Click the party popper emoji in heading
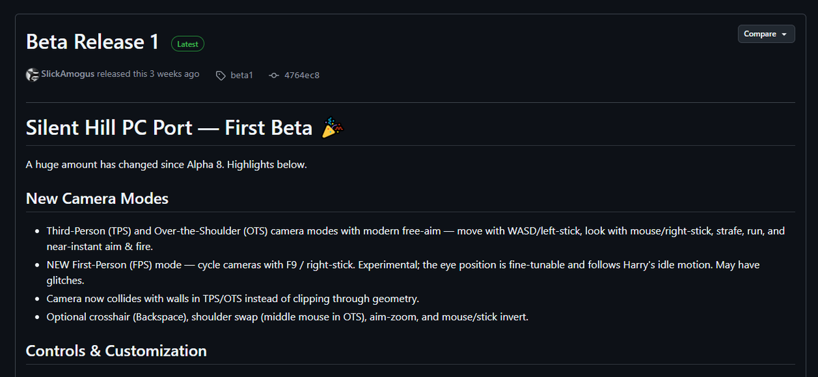Image resolution: width=818 pixels, height=377 pixels. coord(333,127)
